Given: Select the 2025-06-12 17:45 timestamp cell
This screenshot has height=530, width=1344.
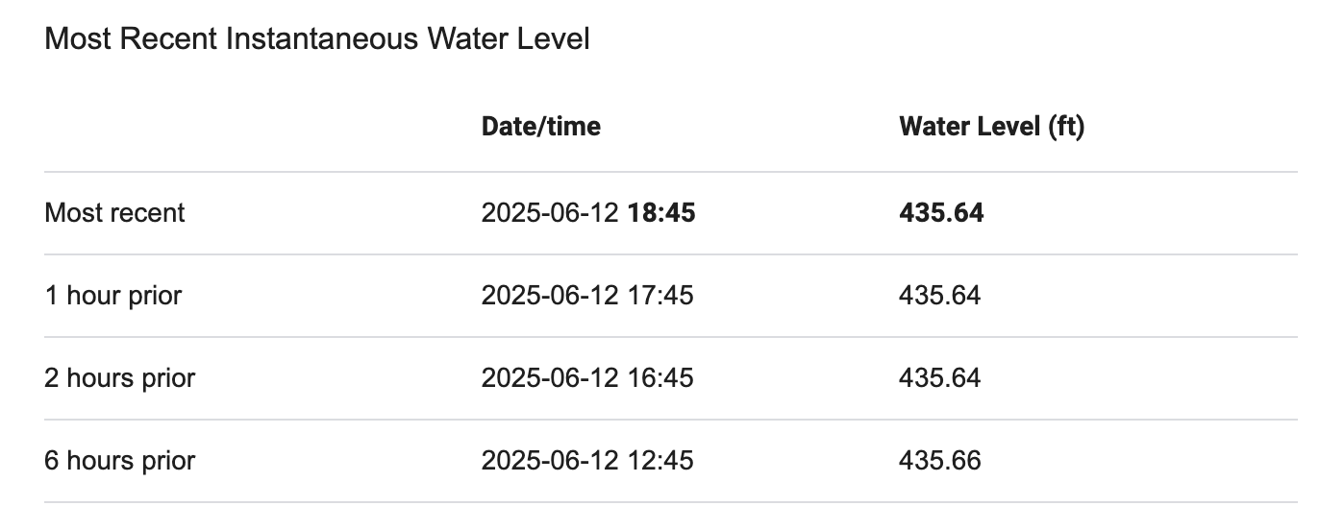Looking at the screenshot, I should 586,295.
